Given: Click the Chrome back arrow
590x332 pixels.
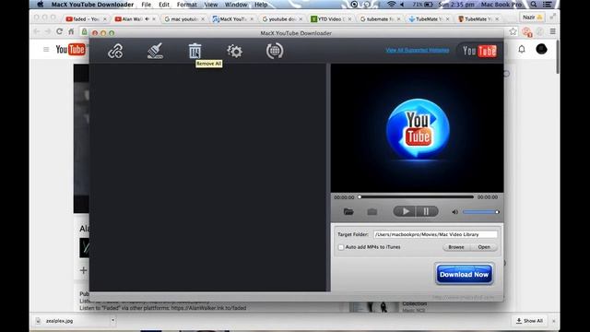Looking at the screenshot, I should (x=37, y=31).
